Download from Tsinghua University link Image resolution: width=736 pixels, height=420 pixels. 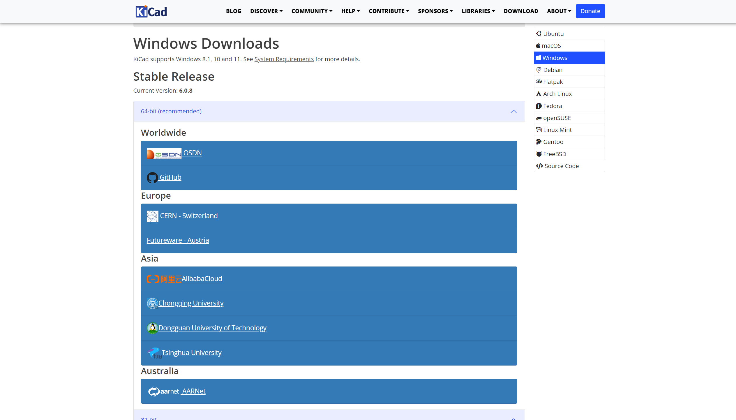click(x=192, y=353)
